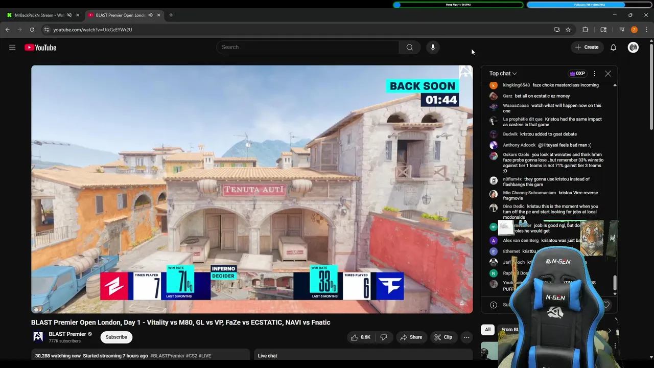
Task: Click chat user Min Cheong-Subramaniam
Action: coord(529,193)
